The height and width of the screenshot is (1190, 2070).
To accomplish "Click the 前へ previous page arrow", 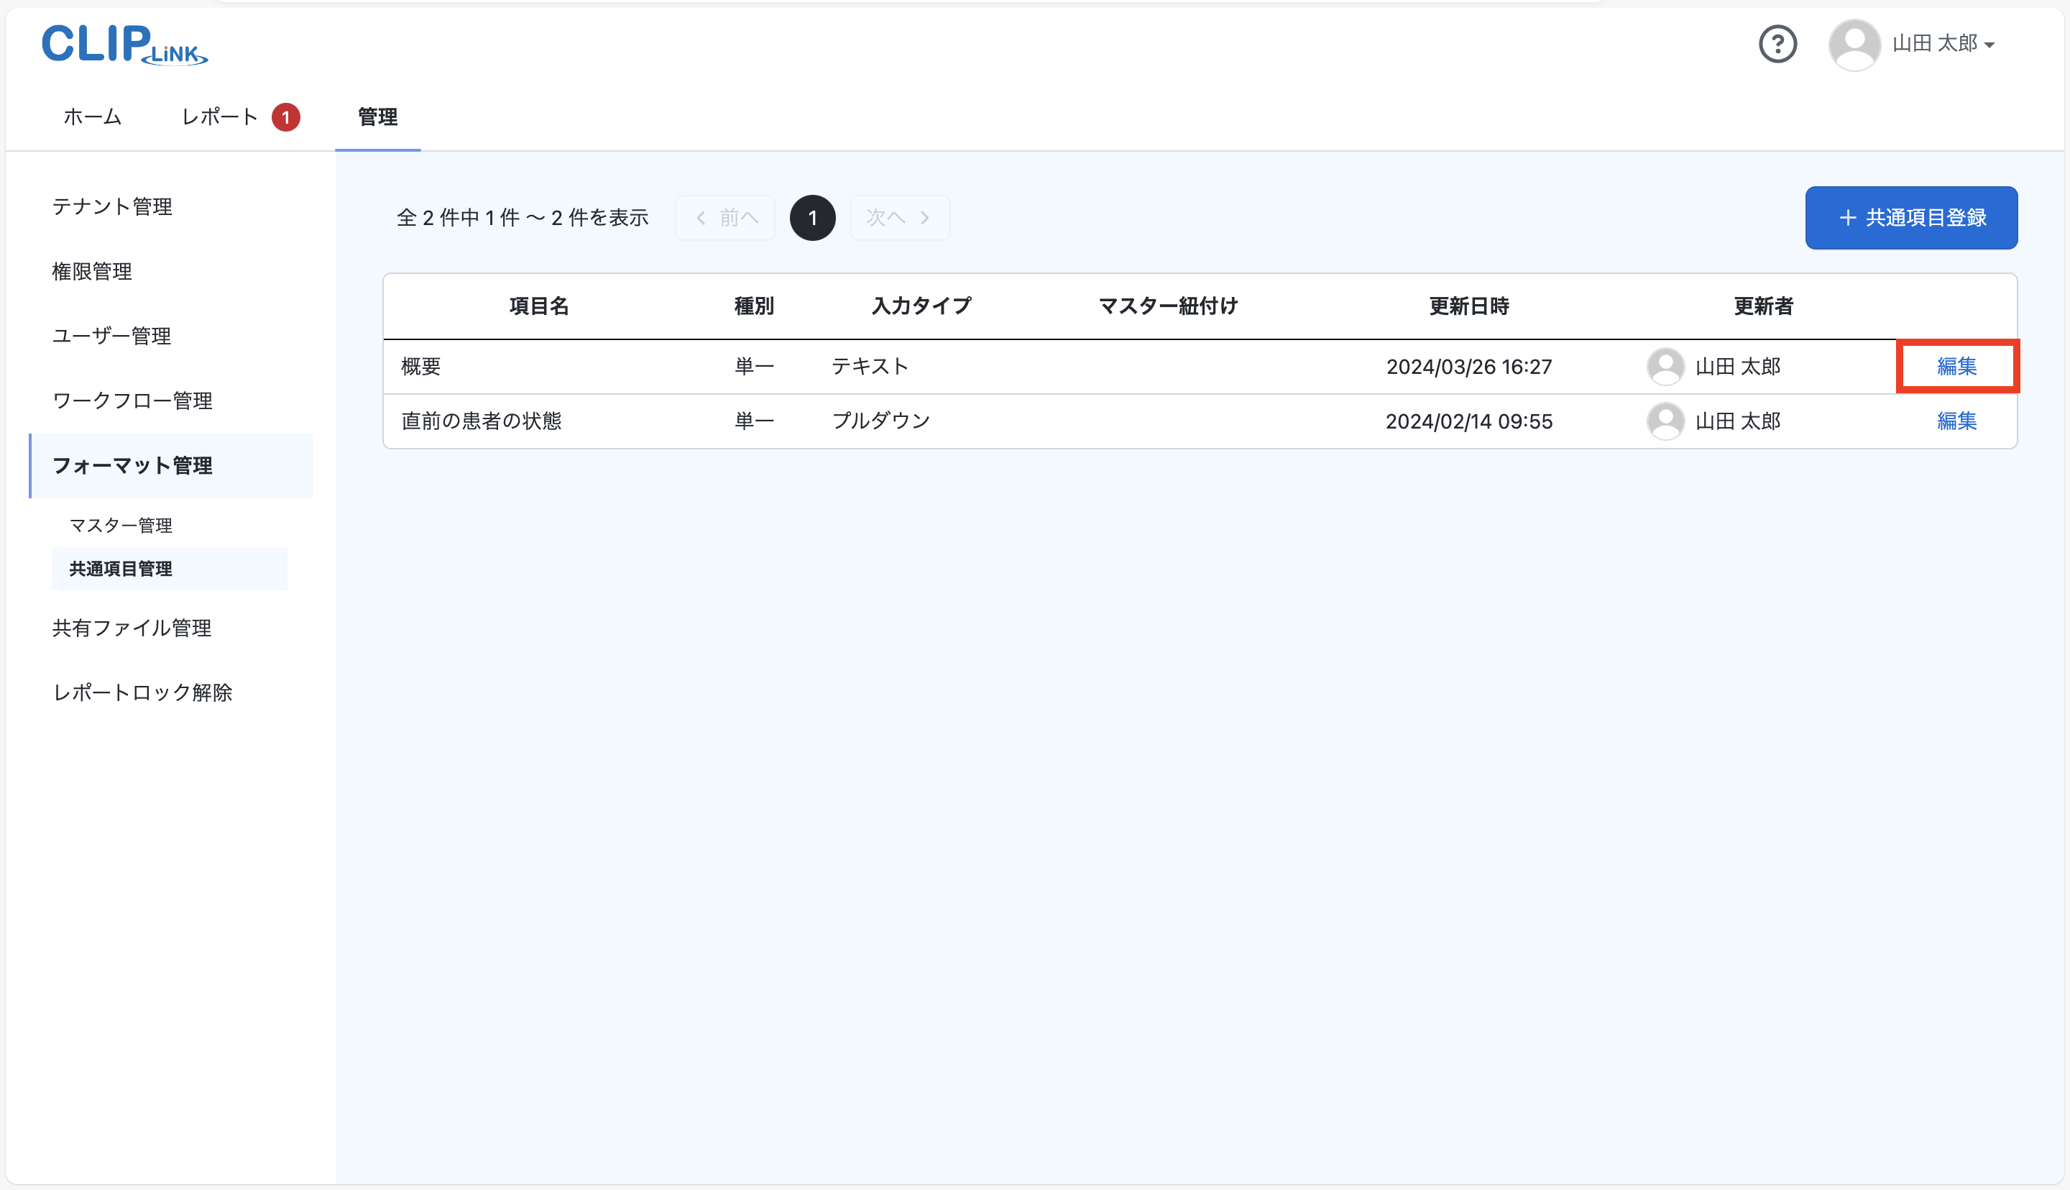I will pyautogui.click(x=724, y=217).
